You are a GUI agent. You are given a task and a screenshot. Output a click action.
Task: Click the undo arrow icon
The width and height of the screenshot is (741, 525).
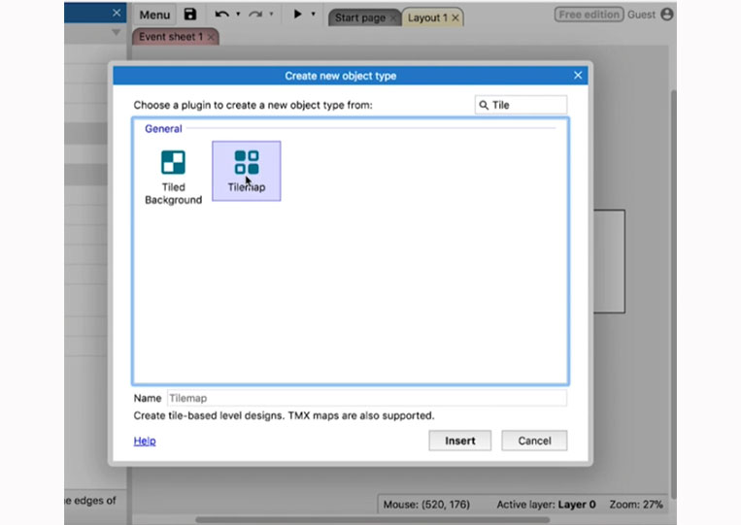221,15
